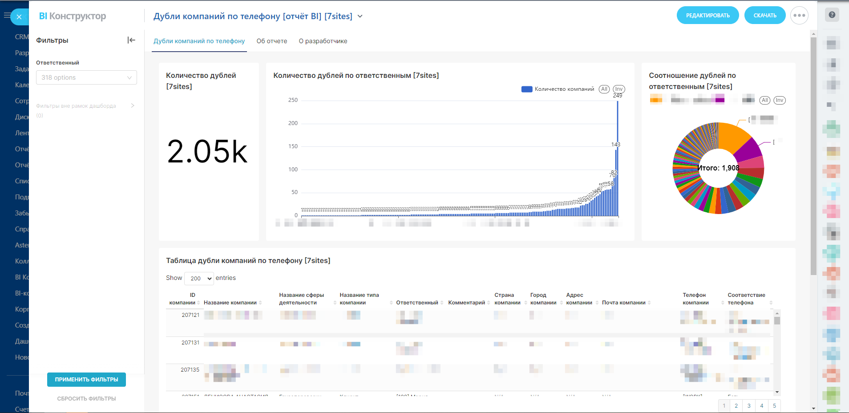Switch to the Об отчете tab
This screenshot has width=849, height=413.
coord(271,41)
